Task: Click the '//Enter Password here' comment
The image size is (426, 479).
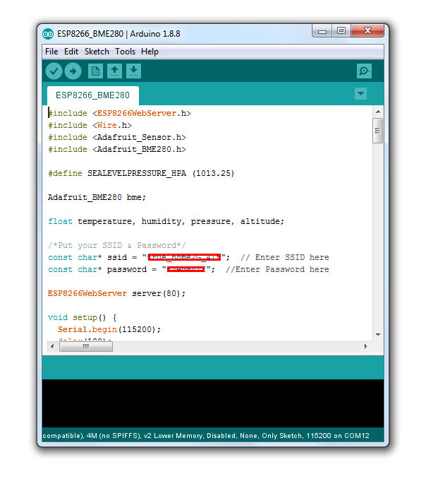Action: [x=277, y=269]
